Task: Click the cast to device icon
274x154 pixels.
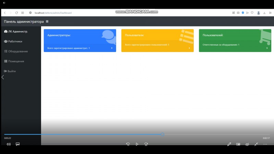Action: [x=247, y=144]
